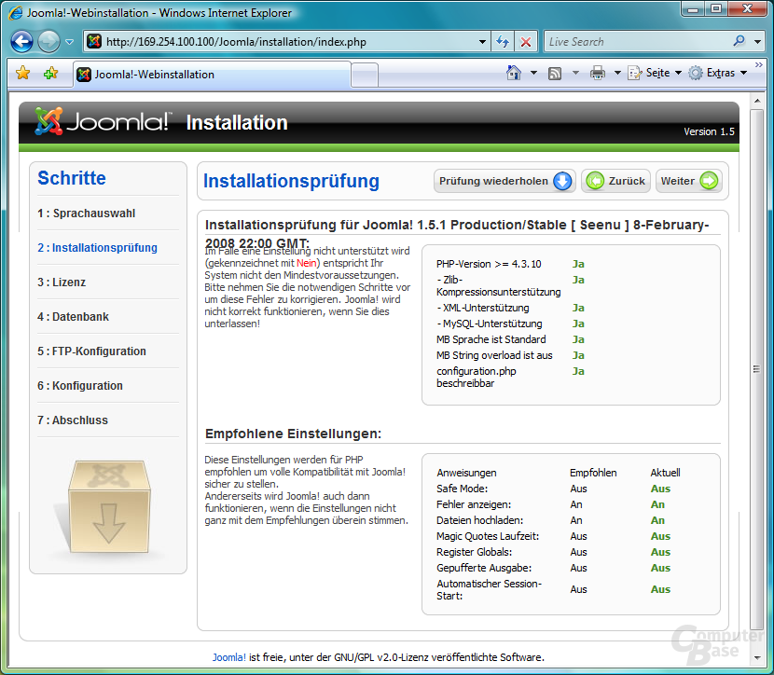
Task: Click the Zurück button
Action: click(x=615, y=181)
